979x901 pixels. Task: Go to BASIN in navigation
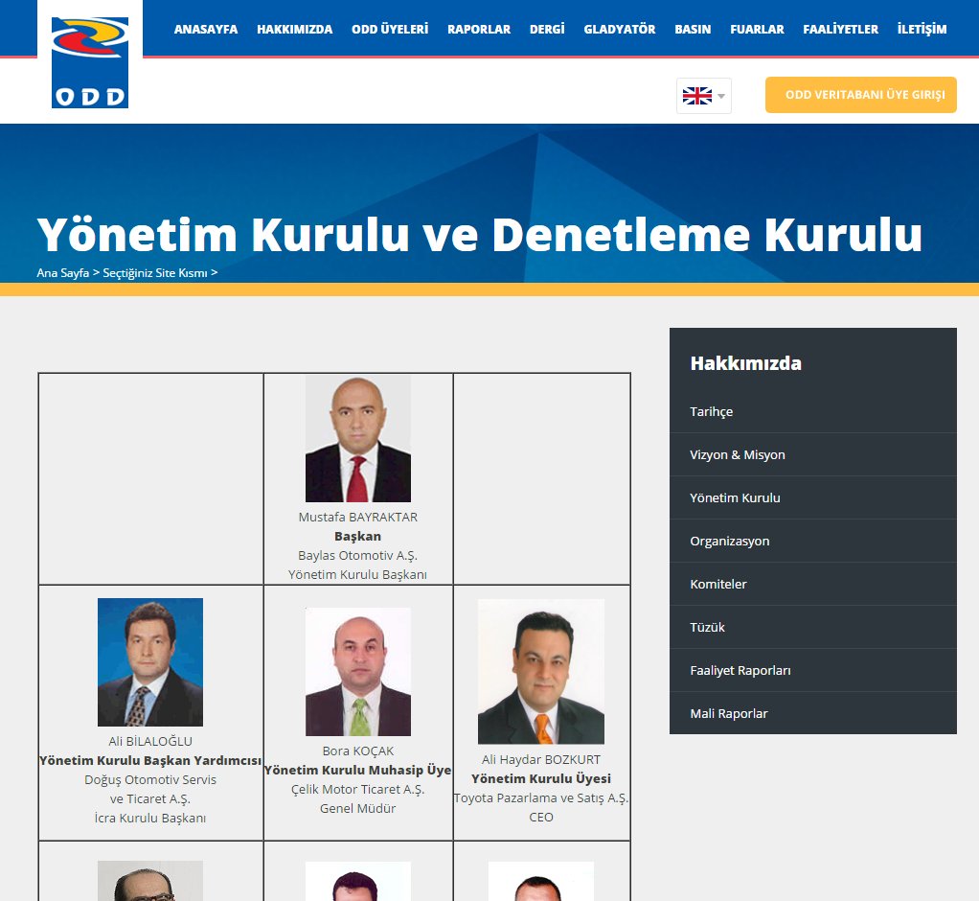click(693, 30)
